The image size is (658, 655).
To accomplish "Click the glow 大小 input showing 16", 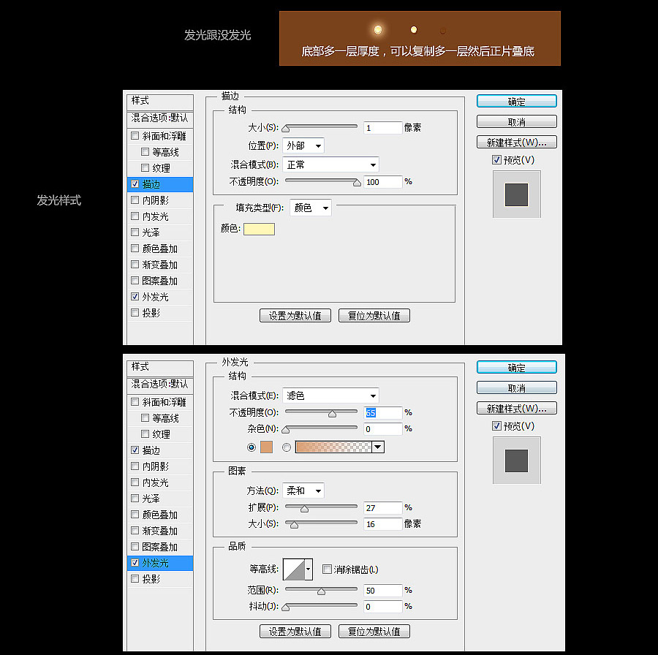I will 382,523.
